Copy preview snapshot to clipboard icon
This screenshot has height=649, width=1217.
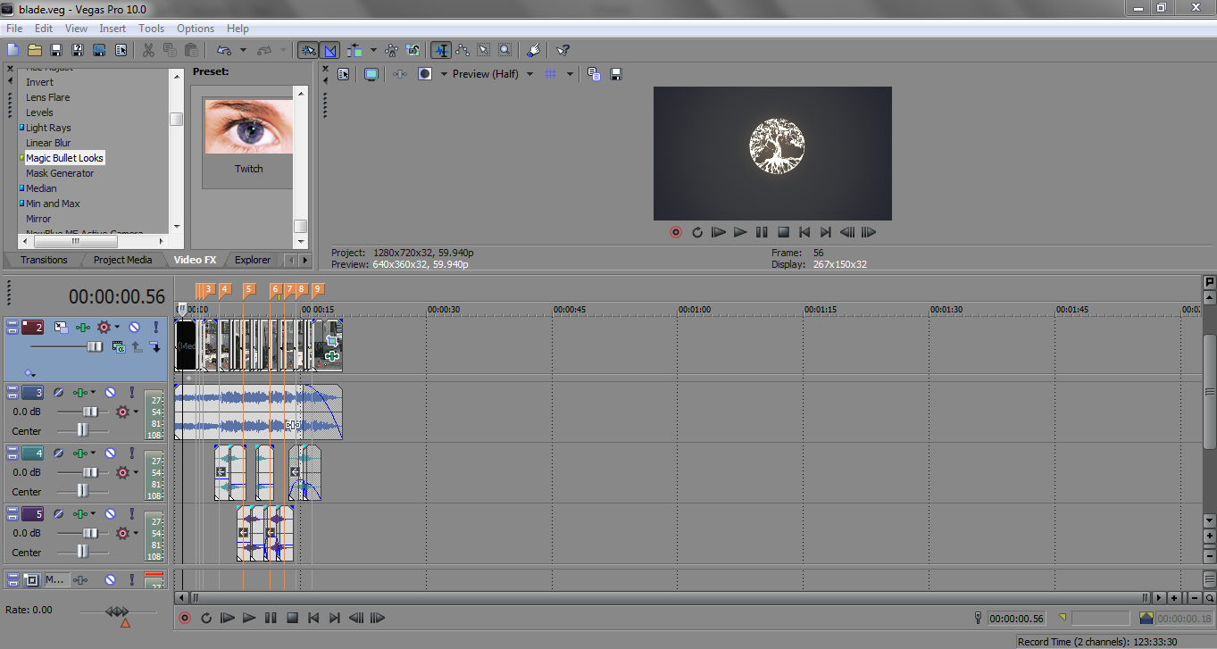(594, 74)
